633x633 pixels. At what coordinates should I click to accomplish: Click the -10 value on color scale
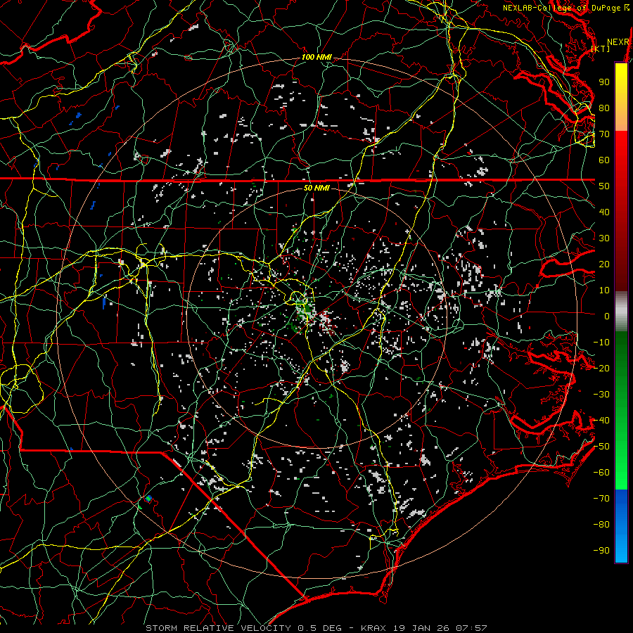[x=601, y=343]
